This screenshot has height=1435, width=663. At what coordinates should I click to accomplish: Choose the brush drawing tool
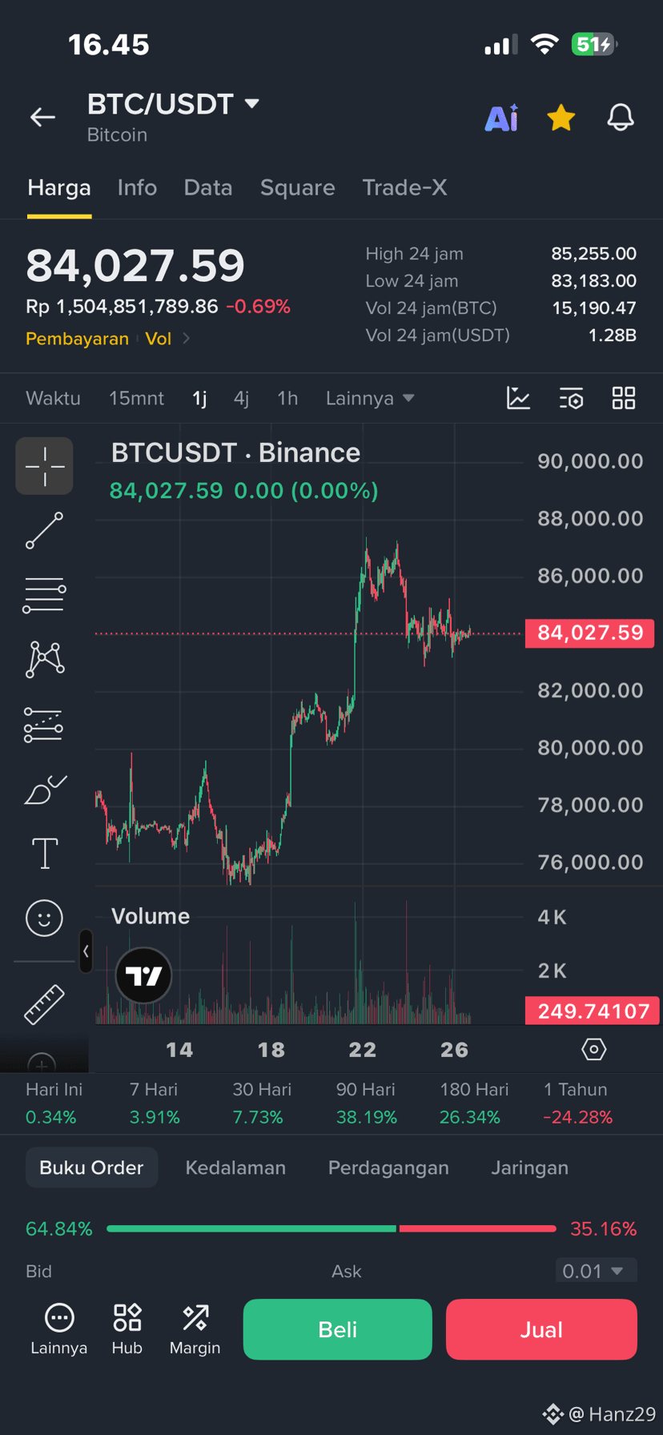tap(45, 790)
